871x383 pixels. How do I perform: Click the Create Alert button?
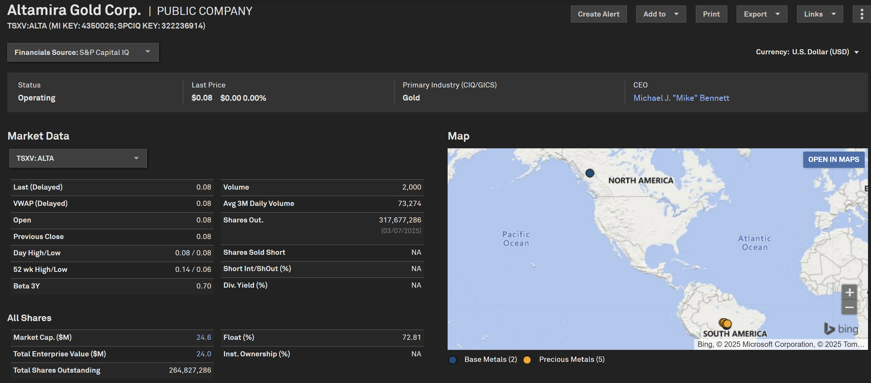598,14
